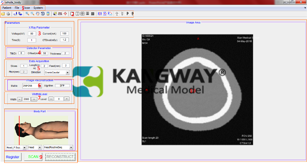Increase window Level with plus button
The height and width of the screenshot is (164, 307).
(x=67, y=99)
